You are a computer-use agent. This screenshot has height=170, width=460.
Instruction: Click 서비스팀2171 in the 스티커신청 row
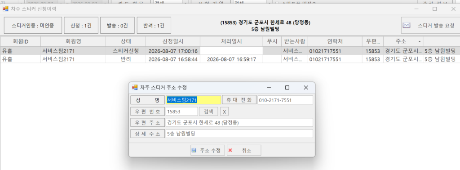73,51
